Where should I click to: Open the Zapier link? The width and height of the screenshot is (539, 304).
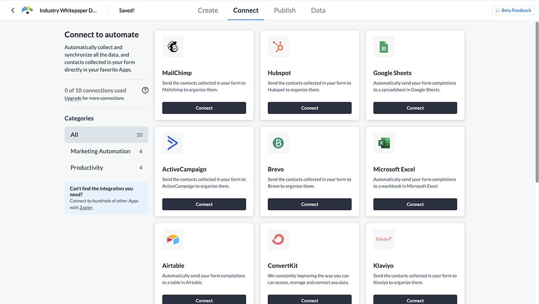point(86,208)
